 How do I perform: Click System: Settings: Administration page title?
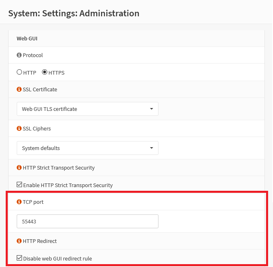pos(74,13)
